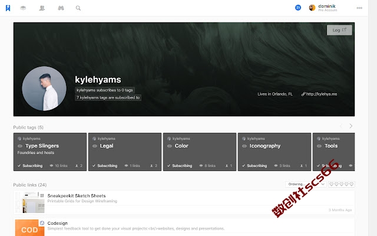Click 'Printable Grids for Design Wireframing' description

coord(82,201)
